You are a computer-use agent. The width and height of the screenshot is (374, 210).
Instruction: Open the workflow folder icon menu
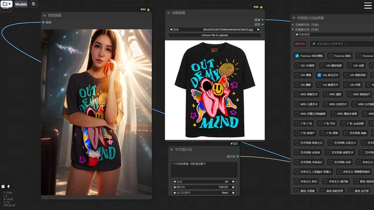coord(6,4)
